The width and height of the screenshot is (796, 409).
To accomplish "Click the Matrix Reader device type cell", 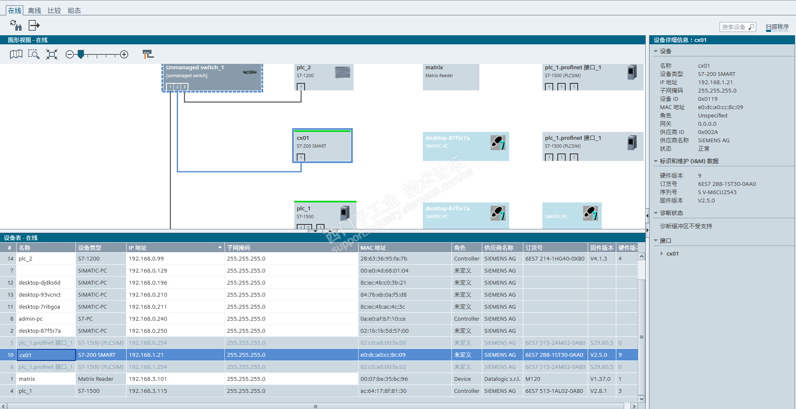I will click(101, 379).
